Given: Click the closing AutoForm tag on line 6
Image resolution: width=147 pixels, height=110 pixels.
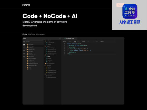Looking at the screenshot, I should pyautogui.click(x=72, y=52).
